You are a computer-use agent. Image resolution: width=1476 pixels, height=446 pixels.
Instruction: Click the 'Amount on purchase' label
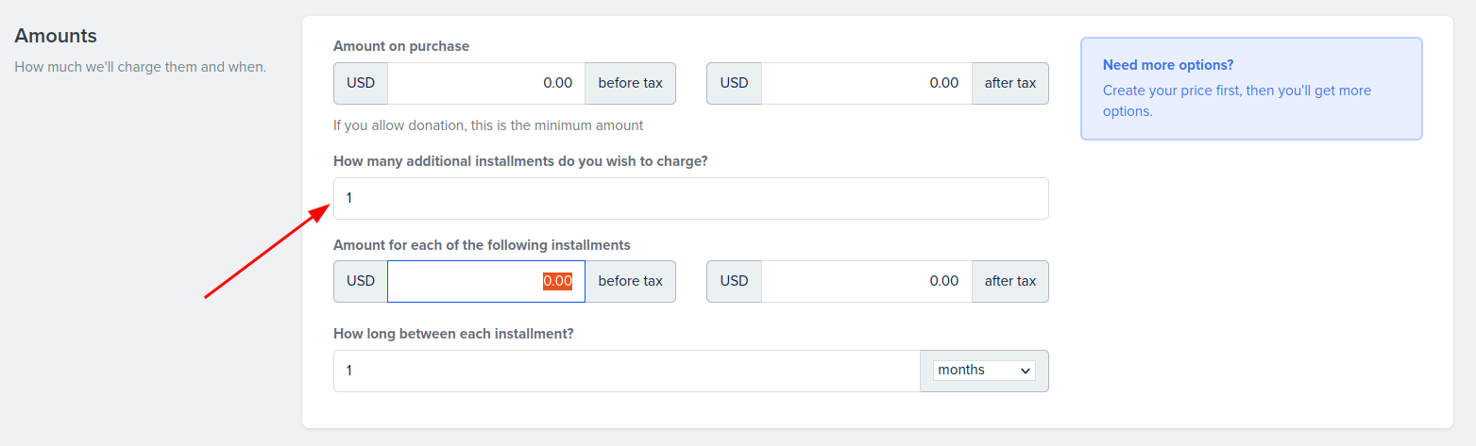tap(401, 46)
